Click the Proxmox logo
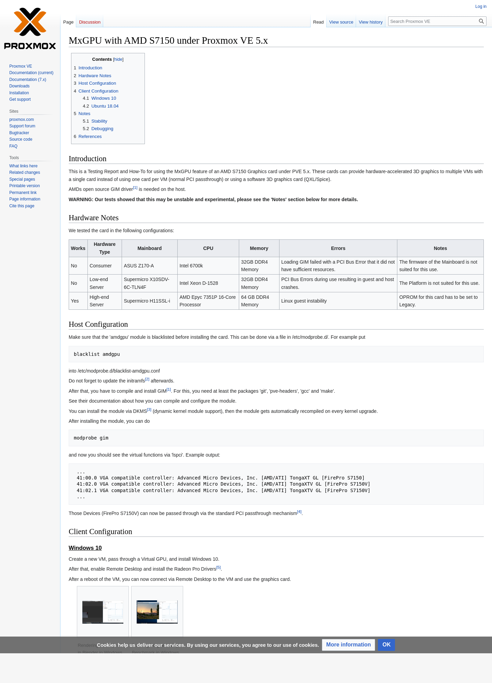492x683 pixels. pos(30,29)
